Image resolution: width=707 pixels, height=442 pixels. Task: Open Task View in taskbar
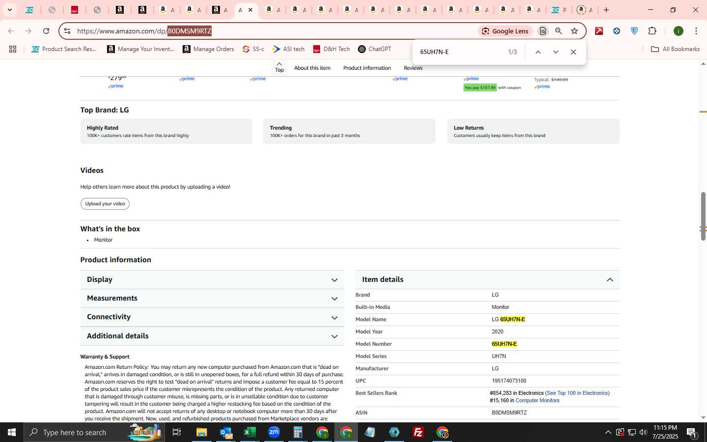coord(177,432)
